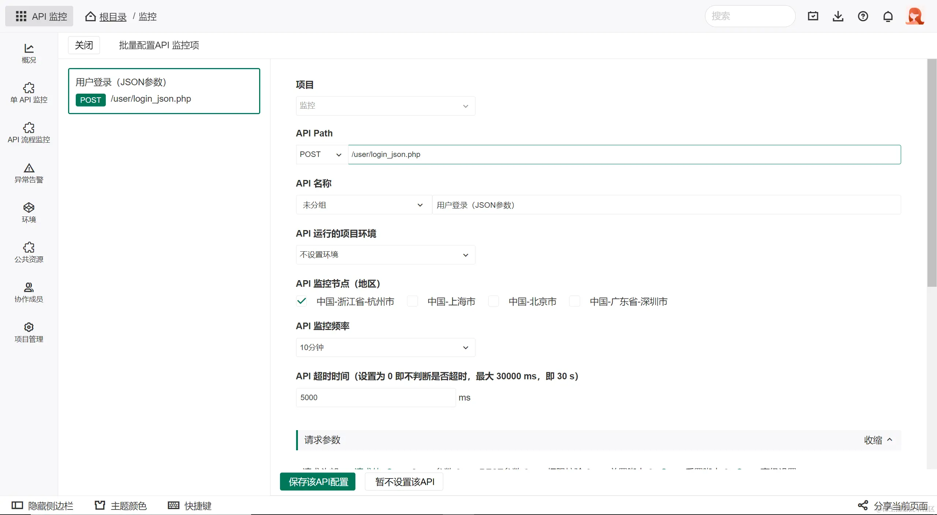Open the 不设置环境 environment dropdown
Image resolution: width=937 pixels, height=515 pixels.
[385, 255]
